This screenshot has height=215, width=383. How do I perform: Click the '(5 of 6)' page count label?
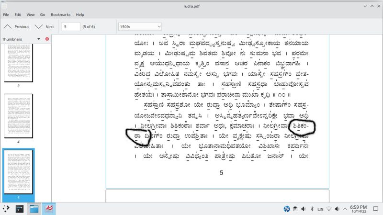click(x=89, y=27)
